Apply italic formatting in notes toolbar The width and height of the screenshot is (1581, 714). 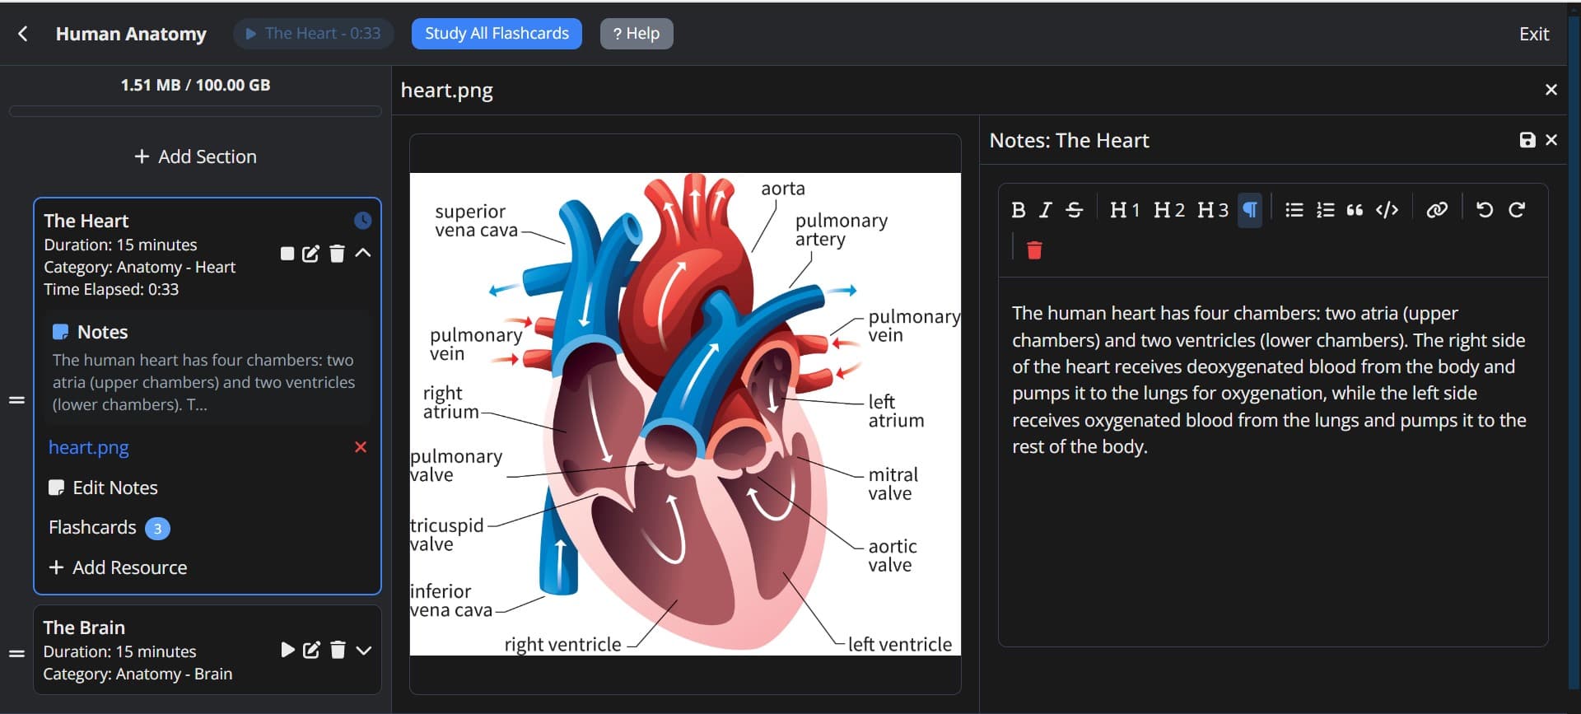[1045, 210]
